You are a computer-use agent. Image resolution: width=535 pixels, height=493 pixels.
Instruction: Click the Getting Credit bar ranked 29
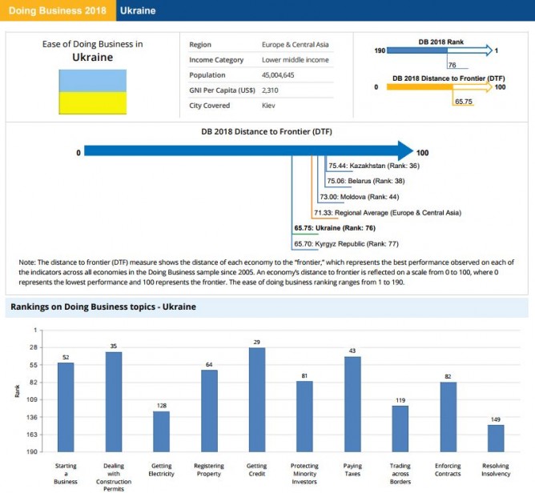click(x=257, y=399)
